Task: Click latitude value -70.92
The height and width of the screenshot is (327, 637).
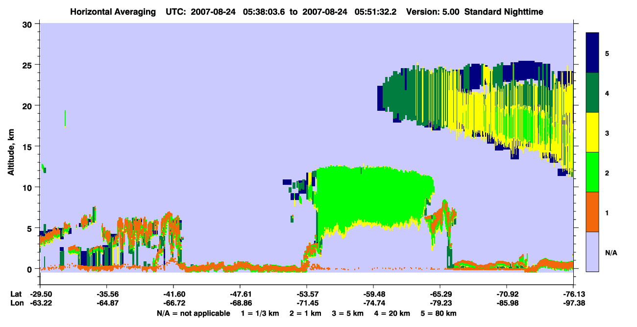Action: point(507,294)
